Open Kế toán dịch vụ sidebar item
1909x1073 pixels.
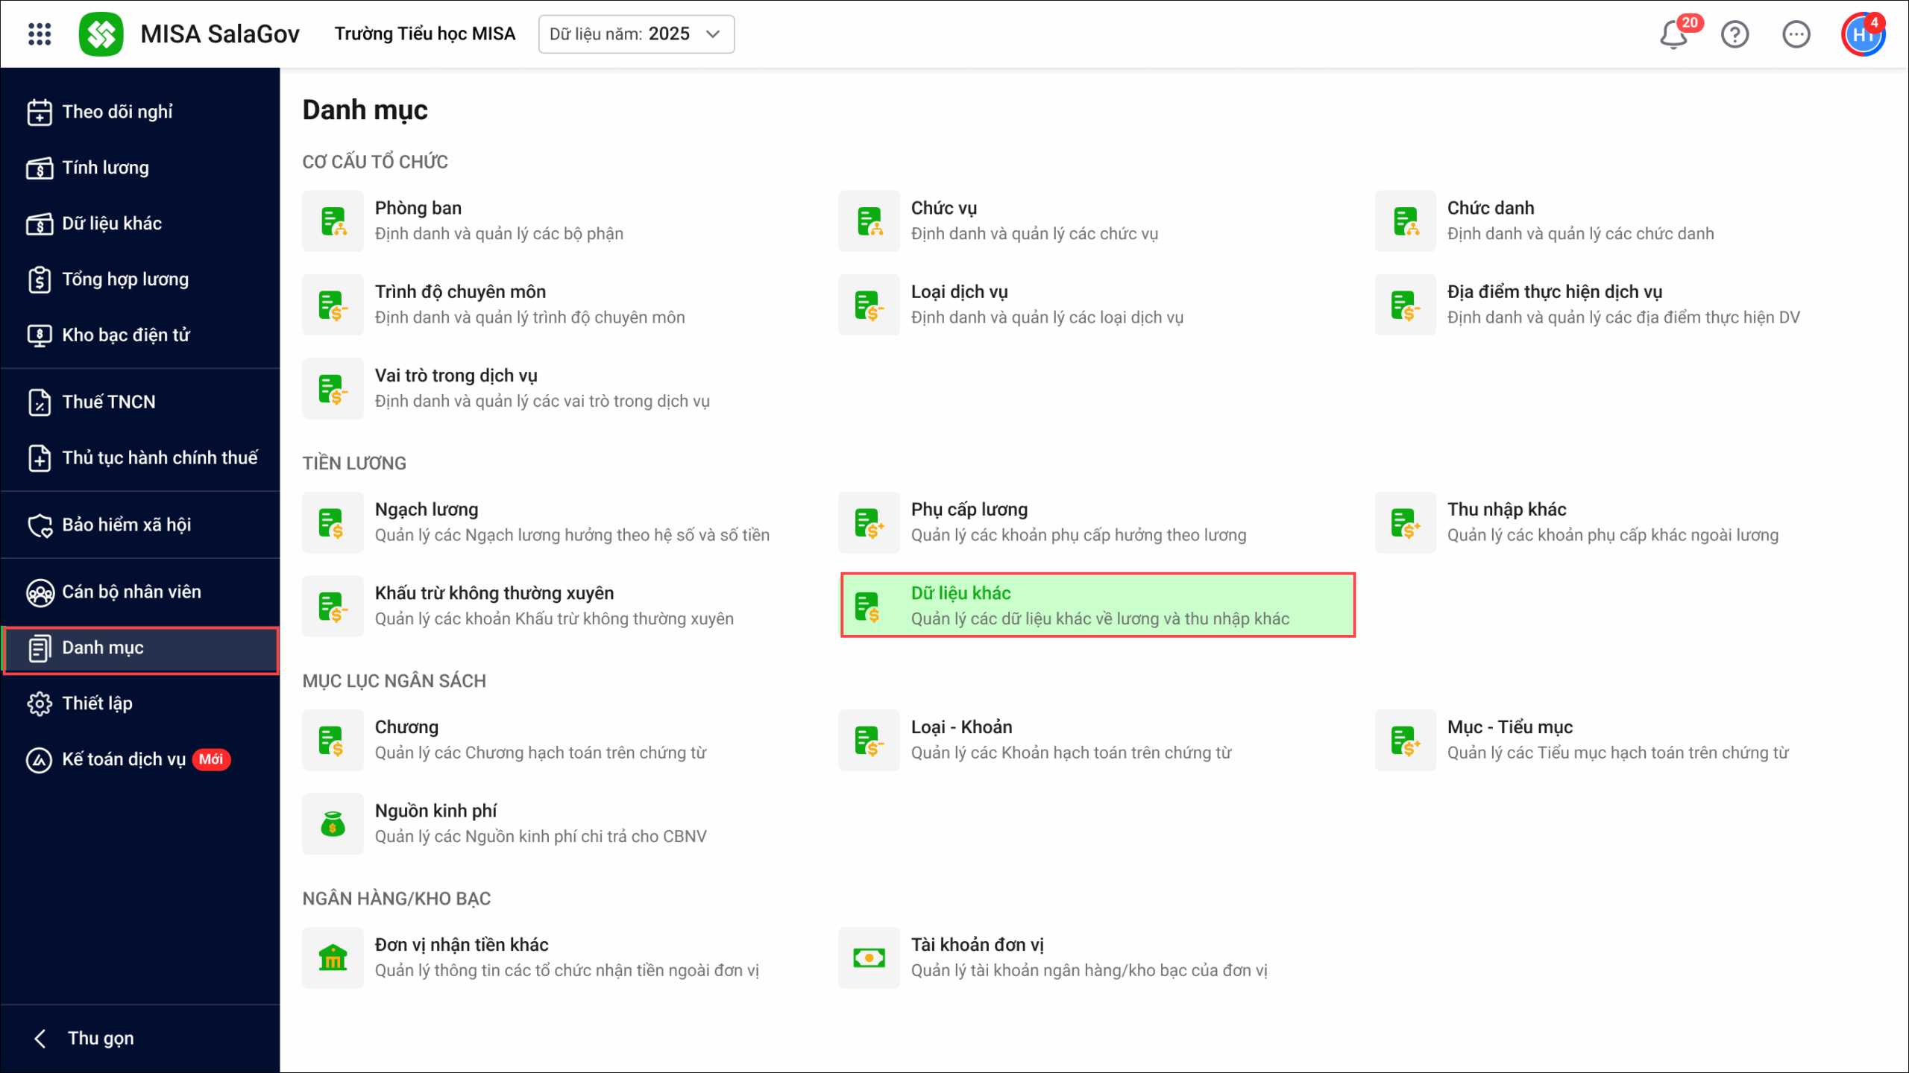[123, 759]
